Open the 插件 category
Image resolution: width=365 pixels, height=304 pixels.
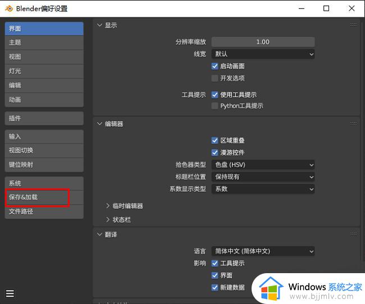[44, 118]
